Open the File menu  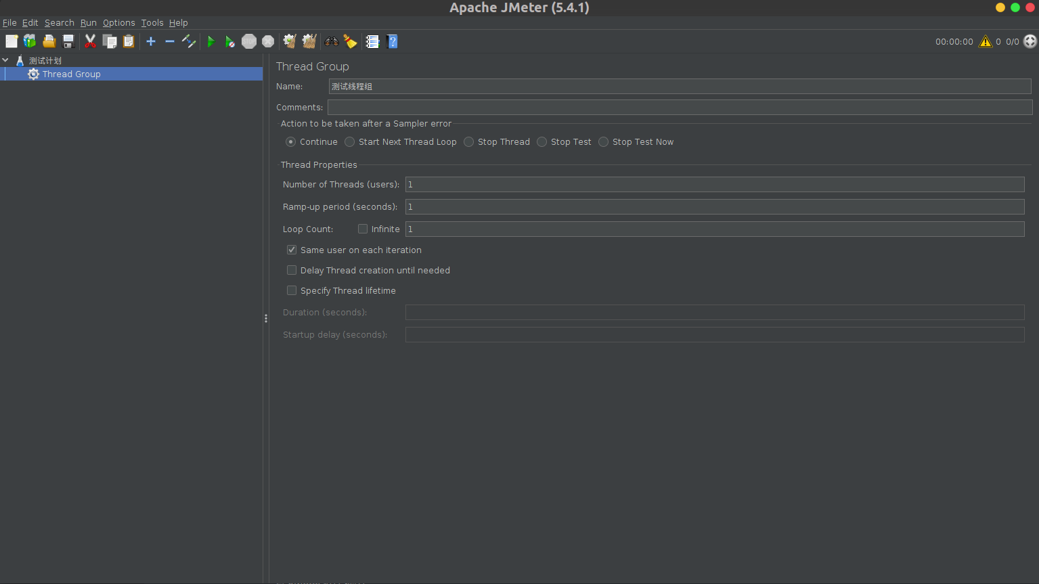[9, 22]
